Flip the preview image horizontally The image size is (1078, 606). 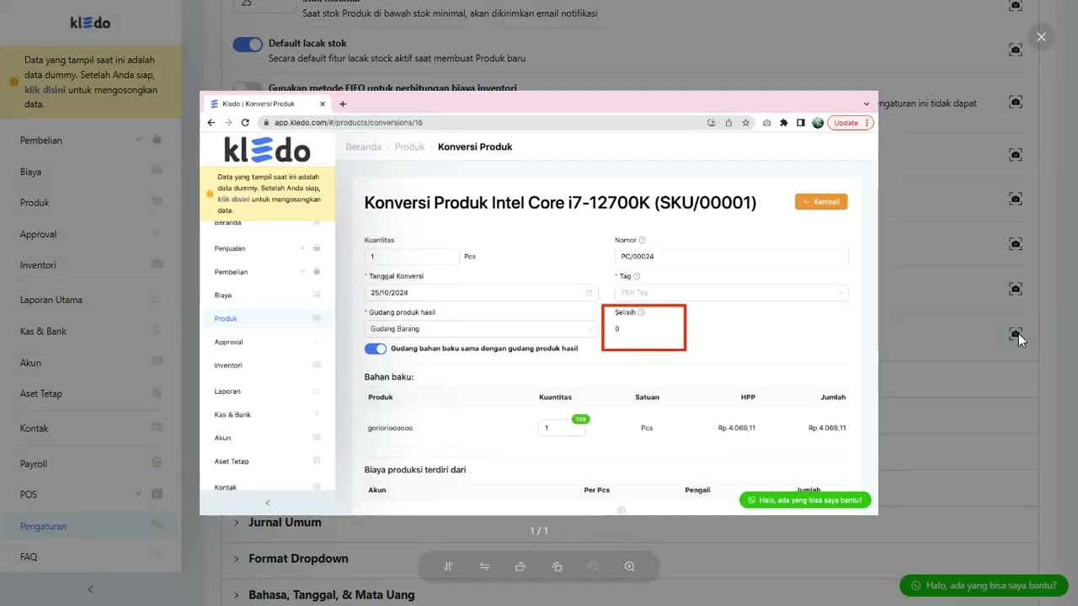(x=484, y=566)
